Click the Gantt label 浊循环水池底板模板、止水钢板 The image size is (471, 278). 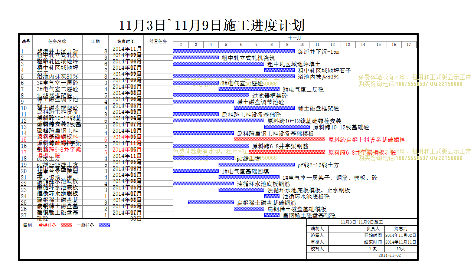coord(309,190)
